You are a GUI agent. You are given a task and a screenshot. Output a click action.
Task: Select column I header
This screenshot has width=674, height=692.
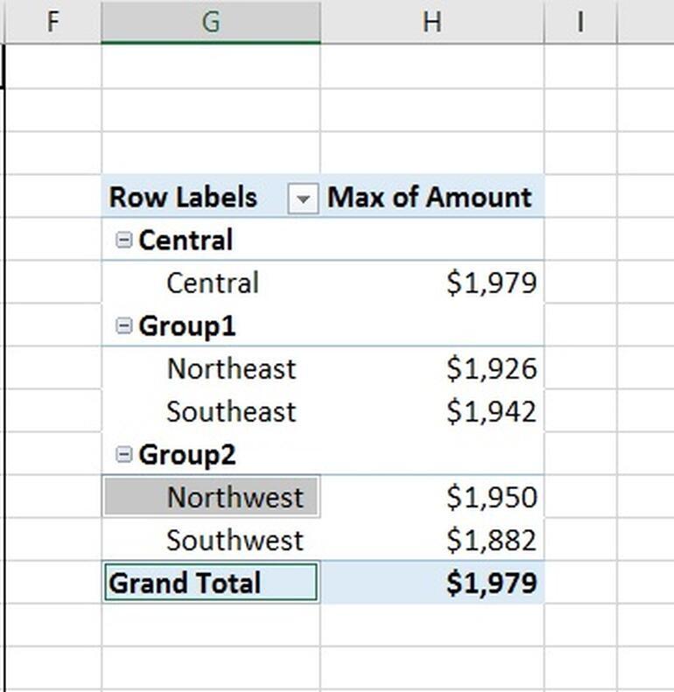click(579, 22)
